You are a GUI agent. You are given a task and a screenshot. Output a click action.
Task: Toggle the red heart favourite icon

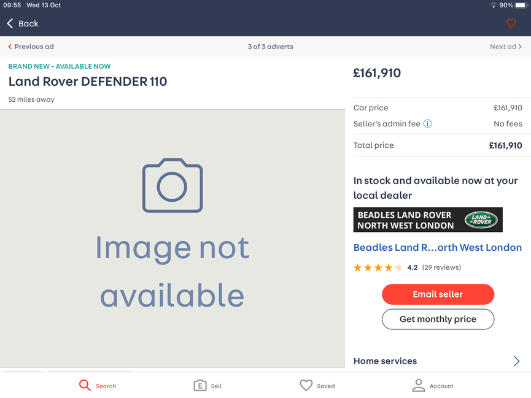pyautogui.click(x=511, y=23)
